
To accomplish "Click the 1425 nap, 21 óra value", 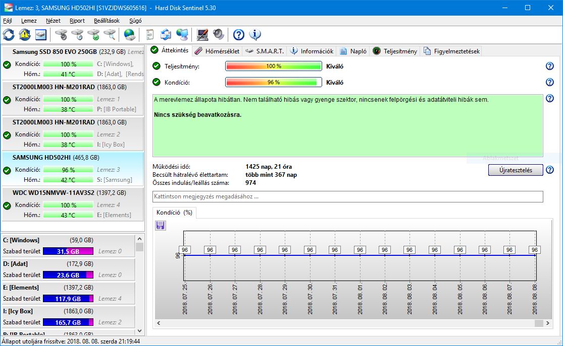I will tap(269, 167).
